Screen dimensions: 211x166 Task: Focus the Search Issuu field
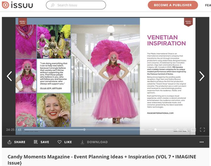(76, 5)
